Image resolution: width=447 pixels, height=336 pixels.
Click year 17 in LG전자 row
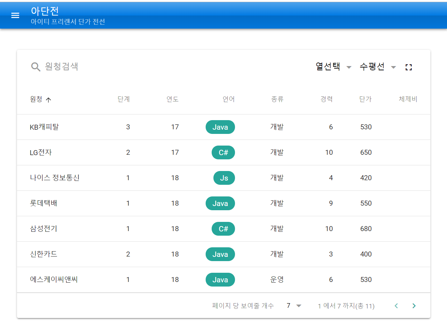175,153
